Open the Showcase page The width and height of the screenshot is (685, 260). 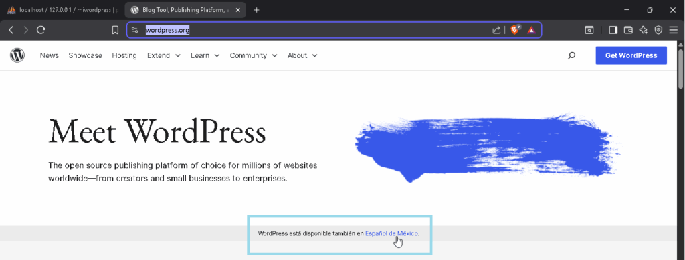click(85, 55)
